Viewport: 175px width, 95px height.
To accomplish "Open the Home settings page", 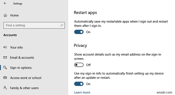I will [14, 15].
